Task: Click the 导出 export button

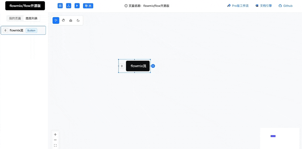Action: (88, 6)
